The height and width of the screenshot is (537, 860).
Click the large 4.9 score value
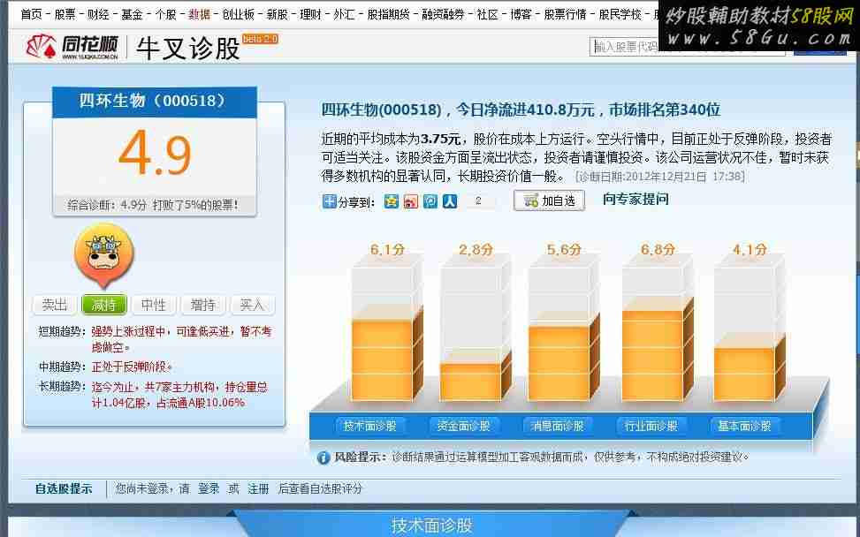156,154
